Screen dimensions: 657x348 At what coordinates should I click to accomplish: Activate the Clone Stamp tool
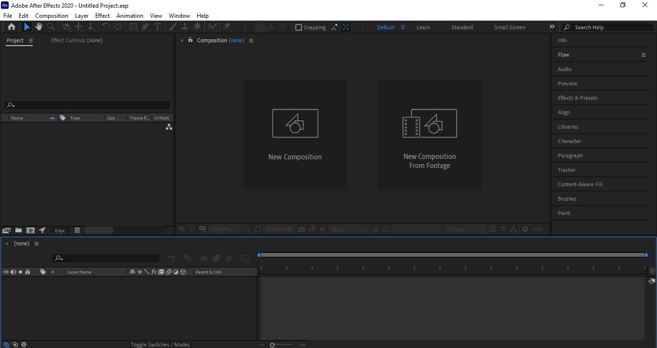[185, 27]
